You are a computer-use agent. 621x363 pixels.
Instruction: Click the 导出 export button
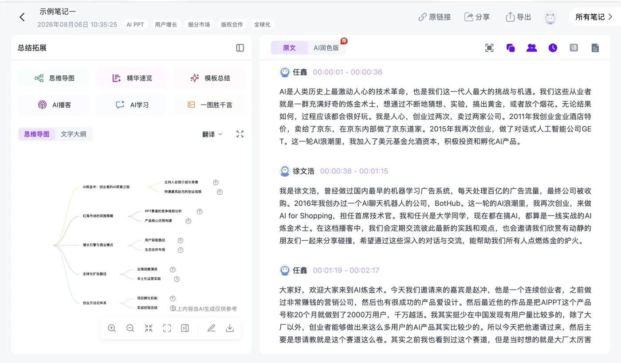pos(519,17)
